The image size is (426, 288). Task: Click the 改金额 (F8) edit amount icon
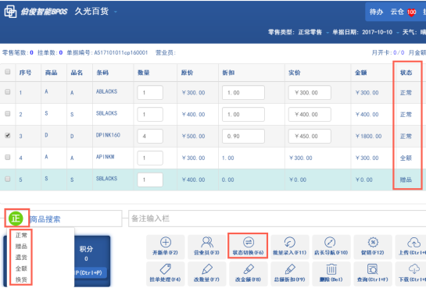click(249, 269)
